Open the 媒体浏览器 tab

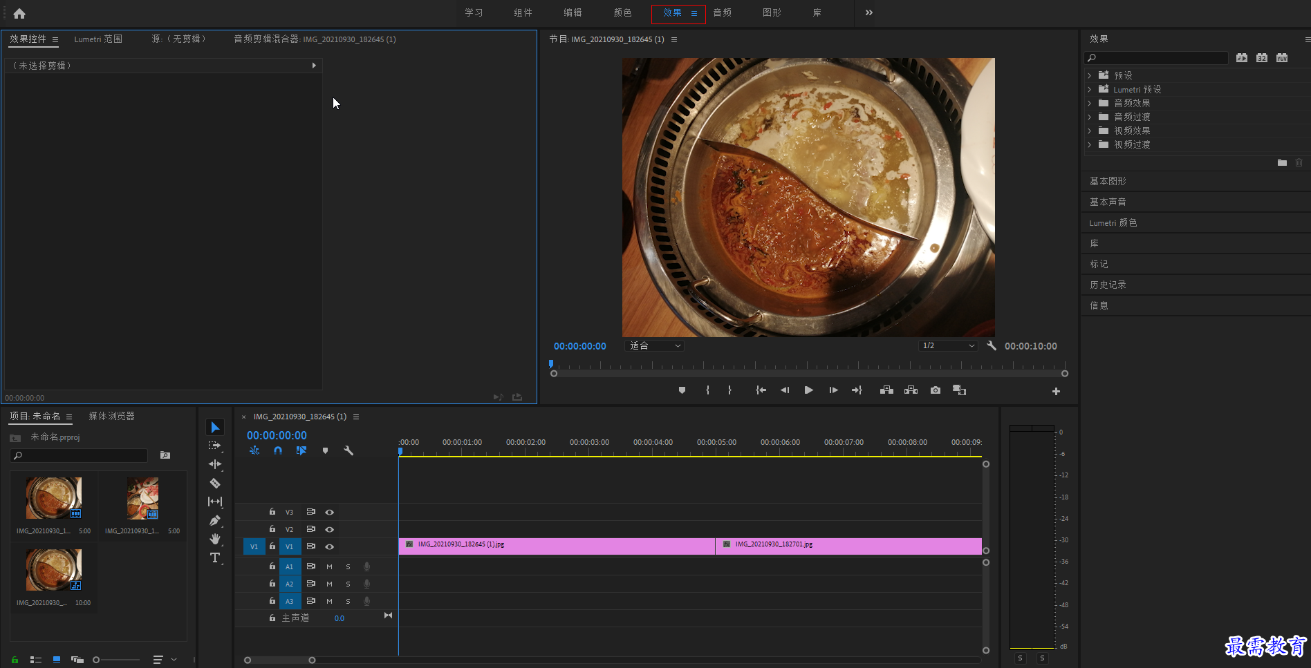click(x=111, y=416)
